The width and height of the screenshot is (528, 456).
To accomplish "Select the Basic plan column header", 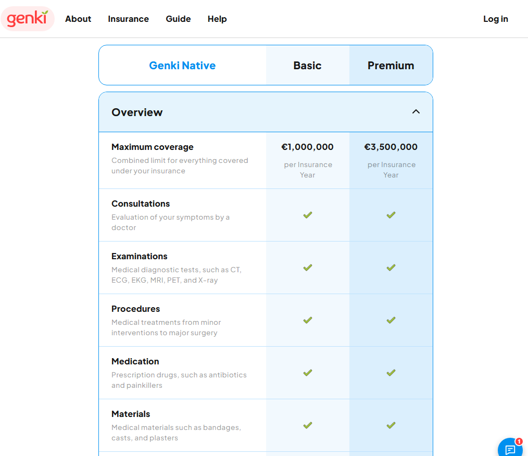I will [307, 65].
